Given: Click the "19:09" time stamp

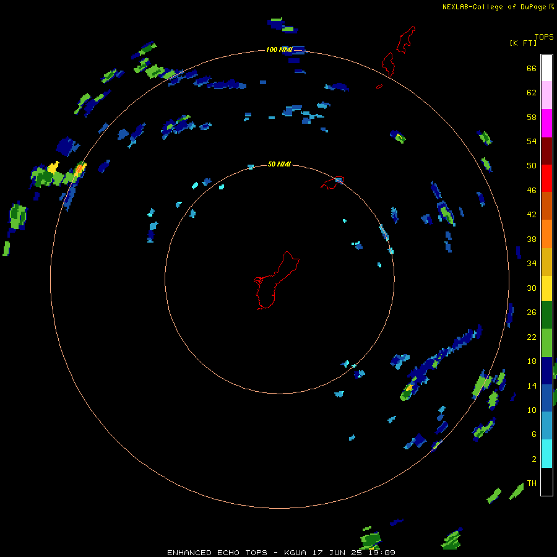Looking at the screenshot, I should pos(381,553).
